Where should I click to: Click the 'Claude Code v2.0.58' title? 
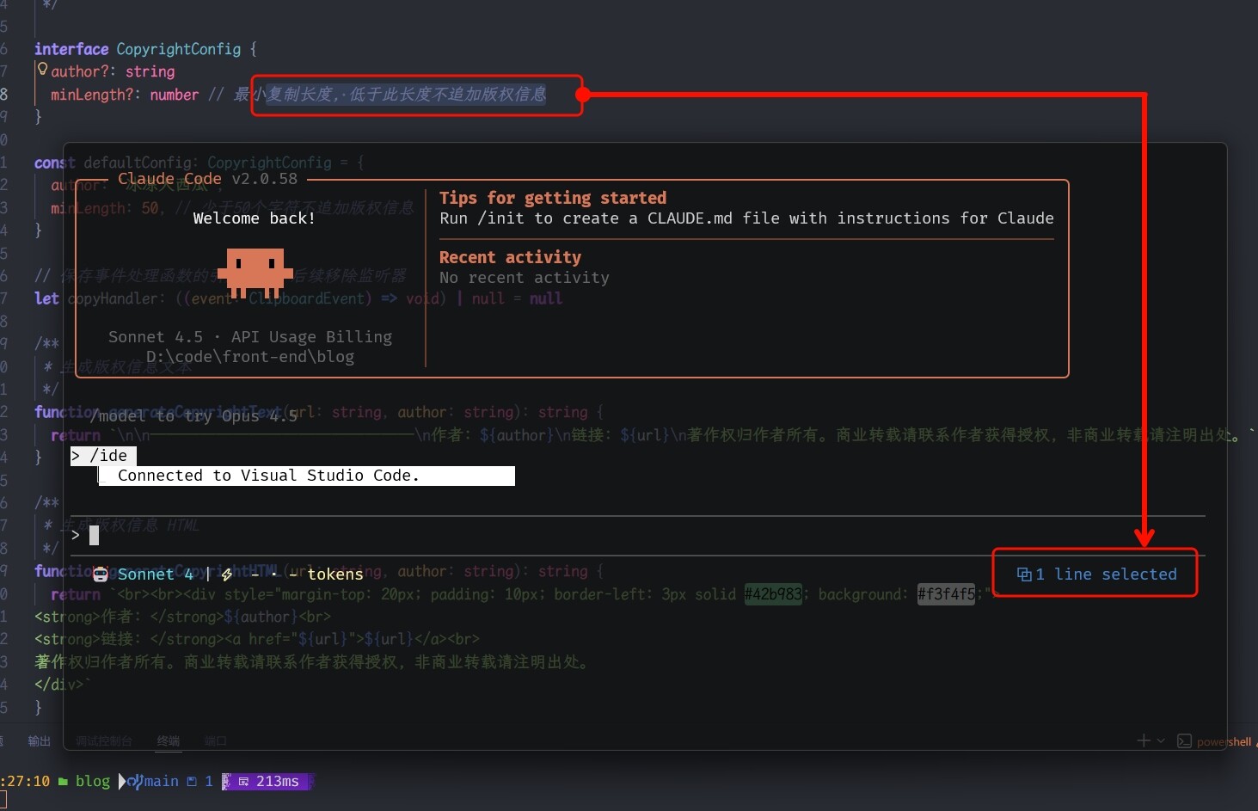coord(208,179)
